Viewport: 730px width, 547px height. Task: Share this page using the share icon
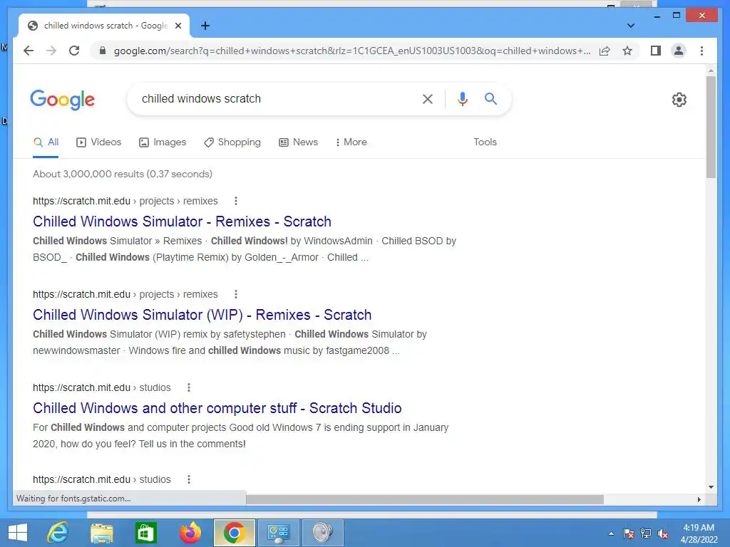point(605,51)
